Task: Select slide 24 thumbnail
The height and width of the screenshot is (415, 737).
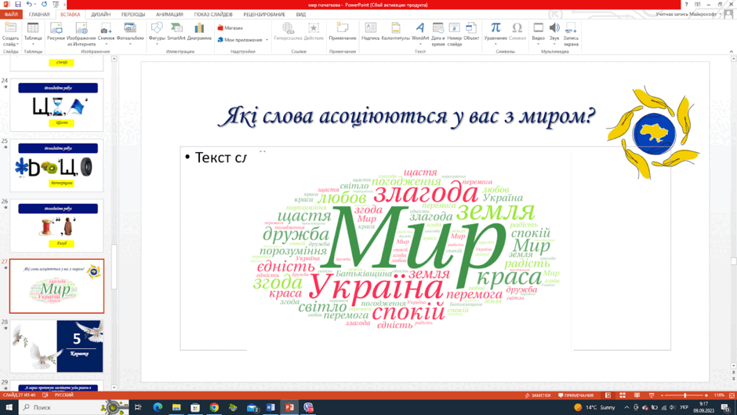Action: point(57,105)
